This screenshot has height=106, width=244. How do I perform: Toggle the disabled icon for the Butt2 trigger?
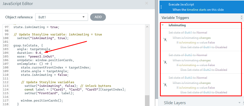pyautogui.click(x=165, y=62)
